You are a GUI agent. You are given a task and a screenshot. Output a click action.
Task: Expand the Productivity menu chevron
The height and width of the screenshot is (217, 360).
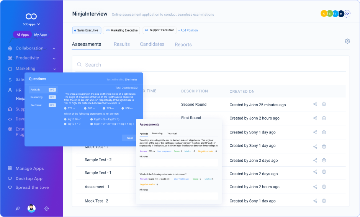[x=54, y=58]
